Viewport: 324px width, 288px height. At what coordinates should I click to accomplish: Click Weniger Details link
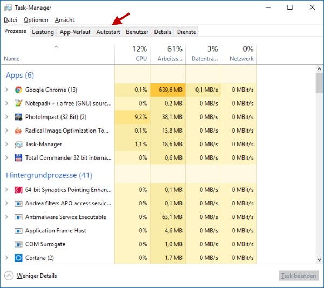click(x=37, y=276)
